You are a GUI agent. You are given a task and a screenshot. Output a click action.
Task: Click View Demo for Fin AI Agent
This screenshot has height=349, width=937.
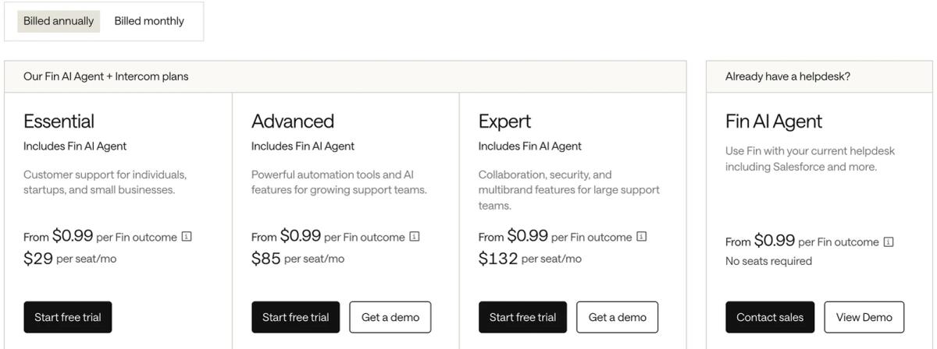(864, 317)
